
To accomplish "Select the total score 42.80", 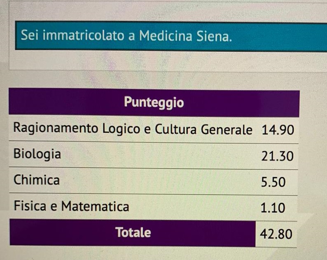I will [x=276, y=234].
